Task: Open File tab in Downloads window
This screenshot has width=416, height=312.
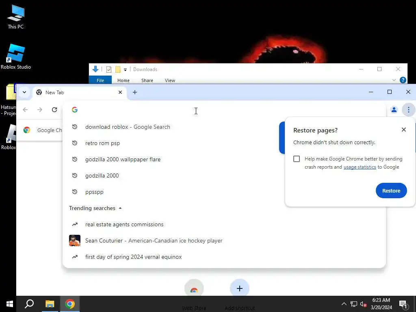Action: (x=100, y=80)
